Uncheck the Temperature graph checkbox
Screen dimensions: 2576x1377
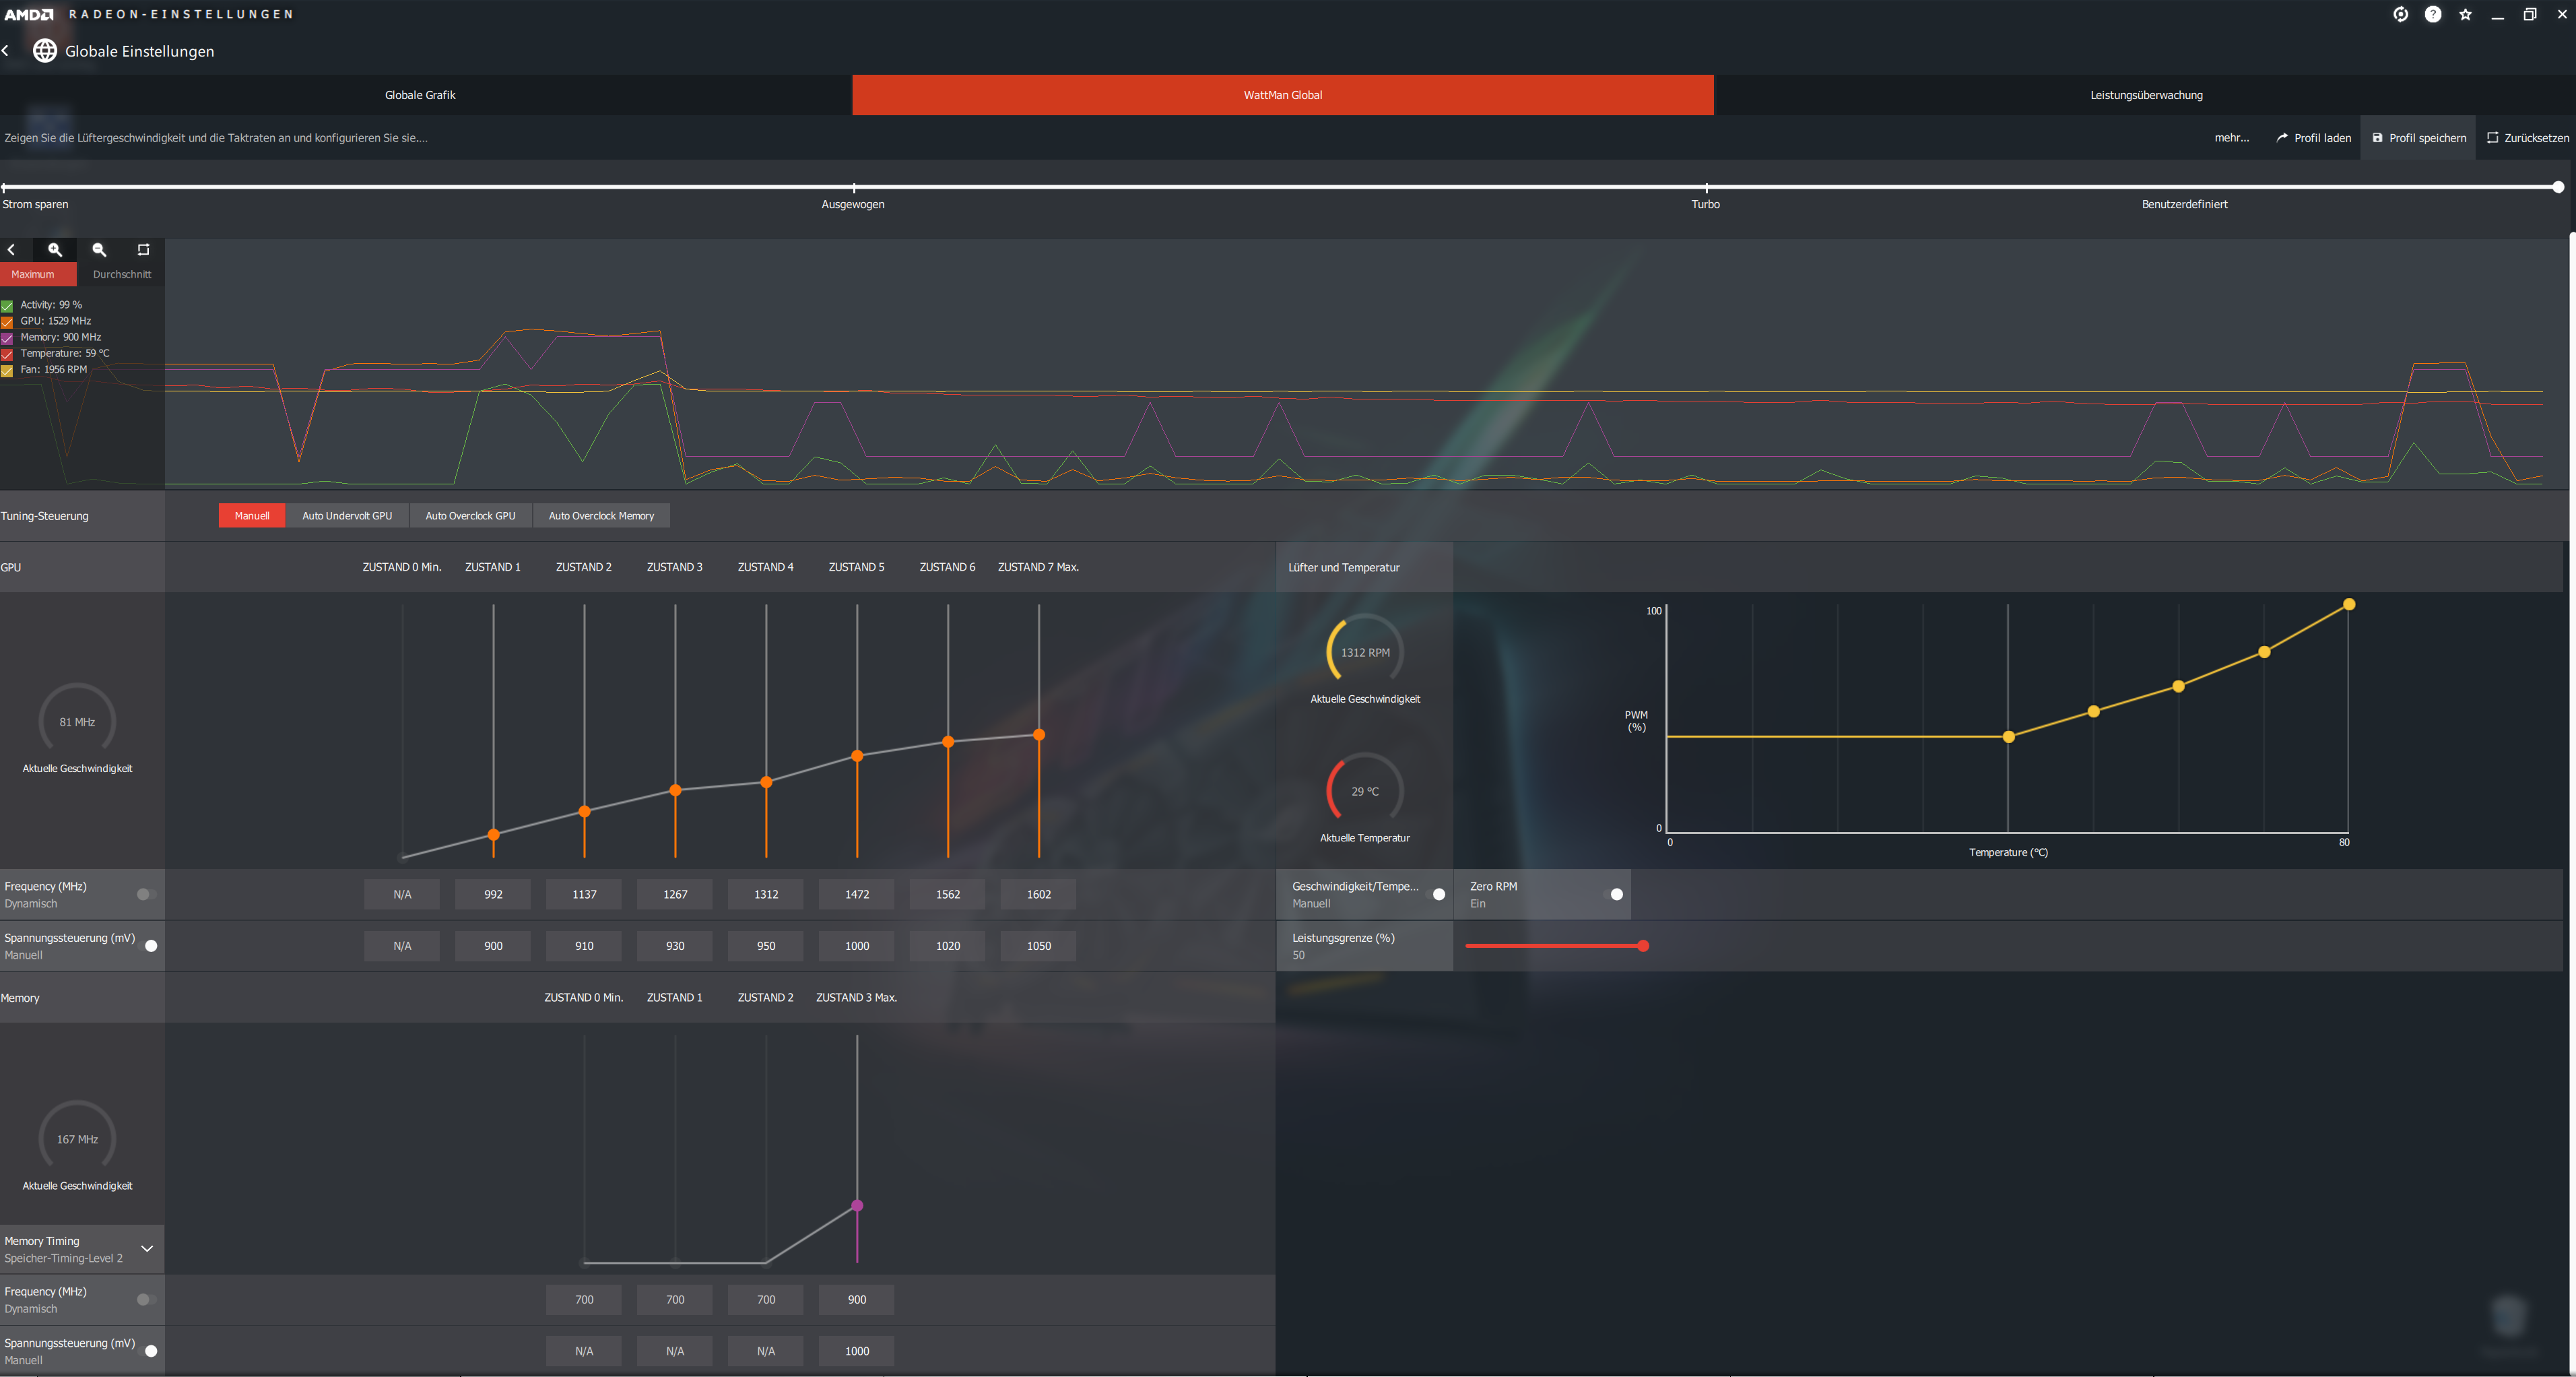tap(7, 354)
